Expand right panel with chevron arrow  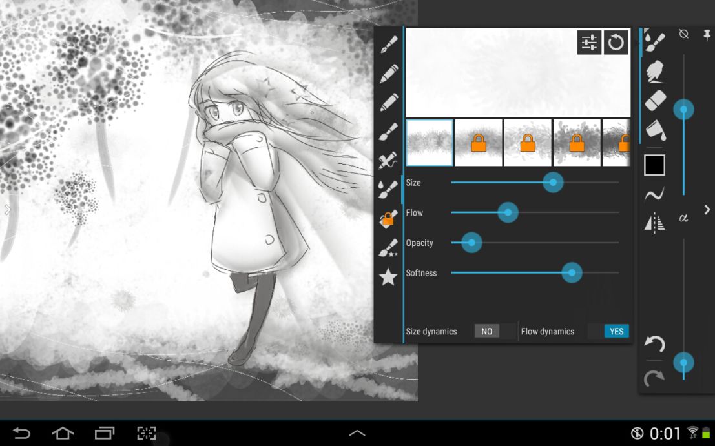tap(707, 210)
